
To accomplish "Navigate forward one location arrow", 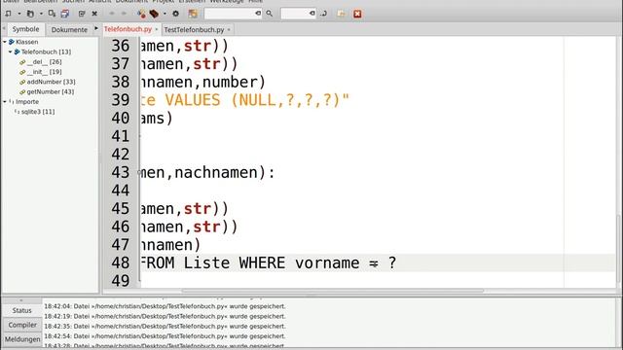I will point(124,14).
